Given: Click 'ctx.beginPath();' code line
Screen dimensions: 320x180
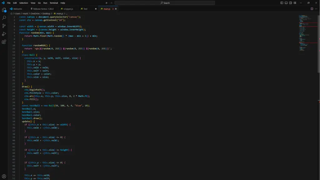Looking at the screenshot, I should (35, 90).
